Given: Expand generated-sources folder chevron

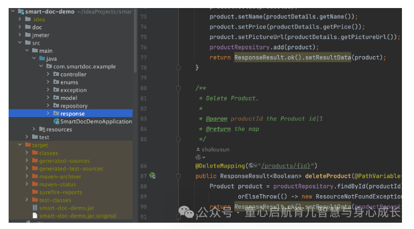Looking at the screenshot, I should click(27, 160).
